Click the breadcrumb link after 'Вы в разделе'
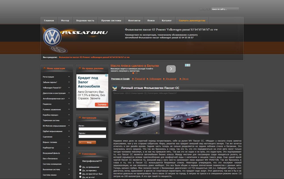Screen dimensions: 284x179 pyautogui.click(x=94, y=57)
